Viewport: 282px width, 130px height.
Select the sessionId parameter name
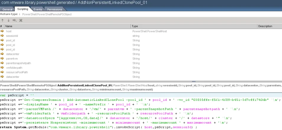tap(12, 36)
